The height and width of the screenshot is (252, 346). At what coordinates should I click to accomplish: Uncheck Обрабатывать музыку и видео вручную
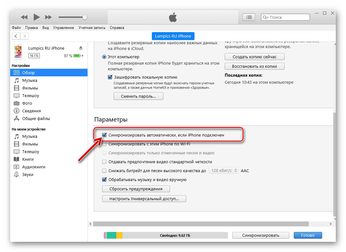104,179
